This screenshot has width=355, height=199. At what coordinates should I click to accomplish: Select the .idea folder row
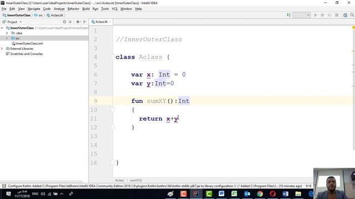coord(44,33)
